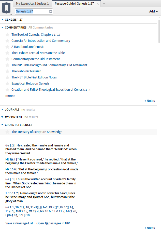Expand the GENESIS 1:27 section
Viewport: 161px width, 231px height.
click(x=3, y=20)
